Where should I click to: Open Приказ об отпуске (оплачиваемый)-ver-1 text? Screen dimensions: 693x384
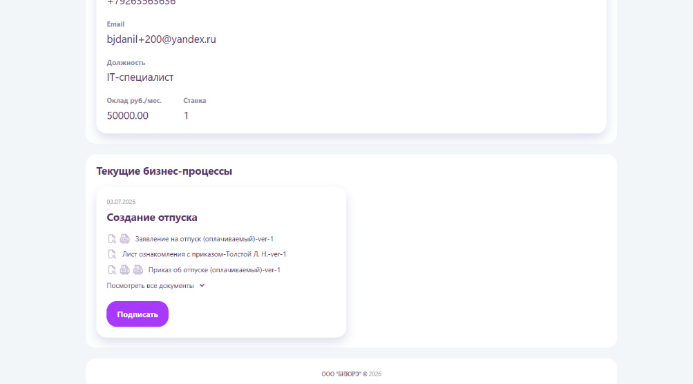tap(214, 270)
